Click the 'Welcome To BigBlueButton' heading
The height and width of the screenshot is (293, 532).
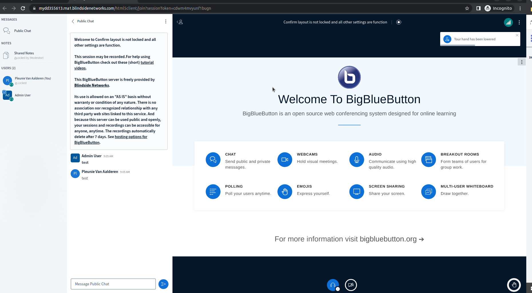point(349,99)
